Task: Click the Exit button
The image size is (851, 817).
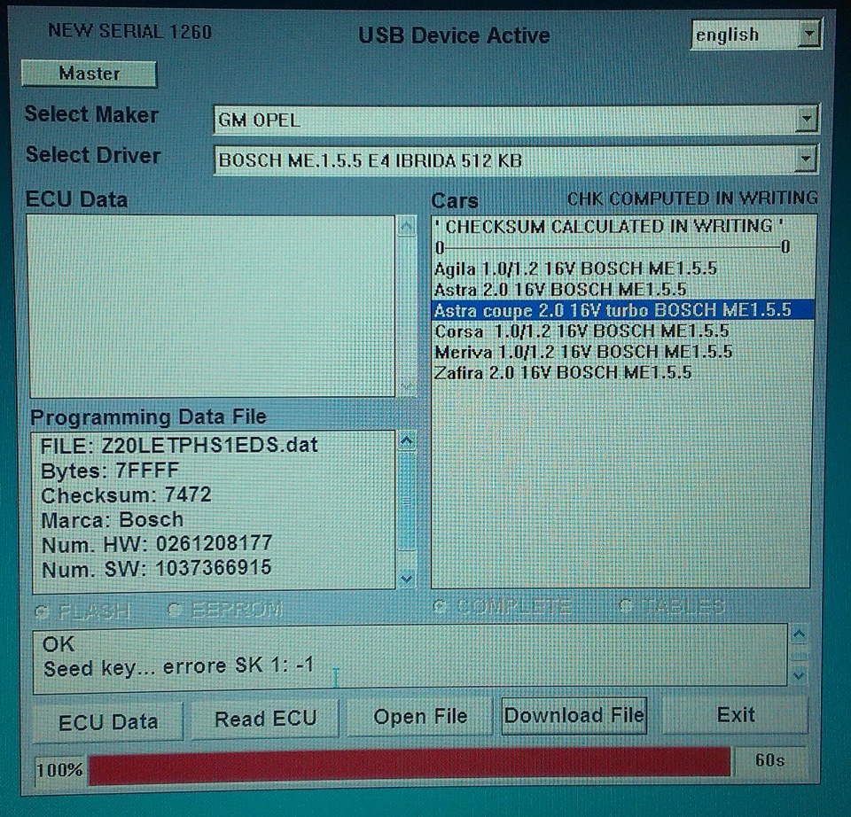Action: click(x=736, y=714)
